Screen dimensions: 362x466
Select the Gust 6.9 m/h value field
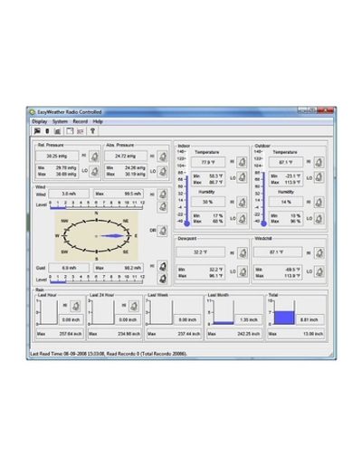tap(69, 268)
